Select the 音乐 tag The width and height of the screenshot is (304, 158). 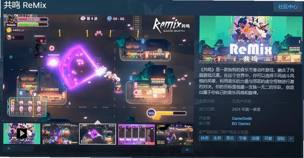[230, 138]
